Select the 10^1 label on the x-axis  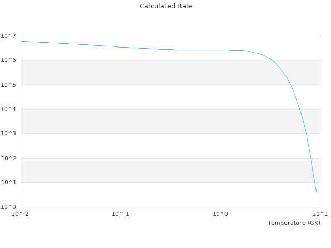320,214
